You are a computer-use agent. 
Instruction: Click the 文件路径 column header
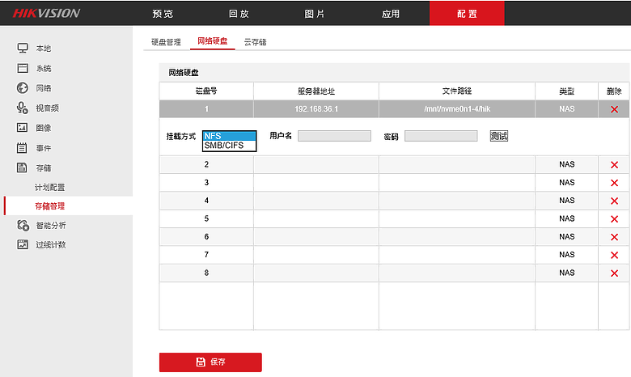(x=457, y=91)
